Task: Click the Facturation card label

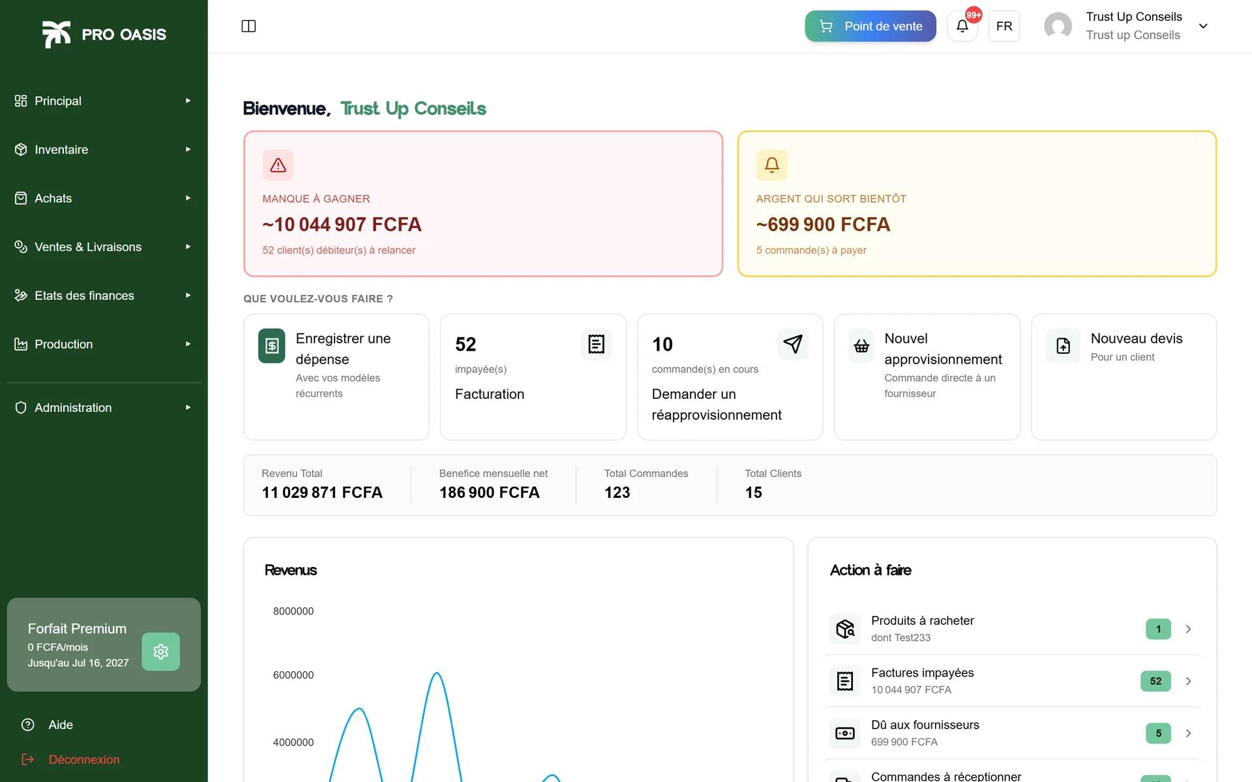Action: [490, 394]
